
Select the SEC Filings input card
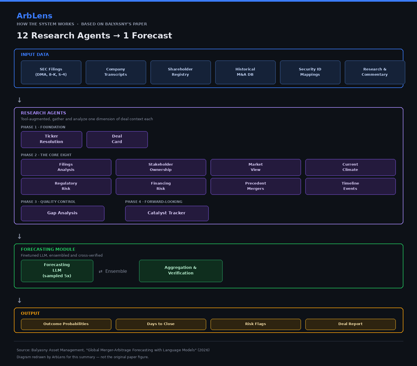click(51, 72)
